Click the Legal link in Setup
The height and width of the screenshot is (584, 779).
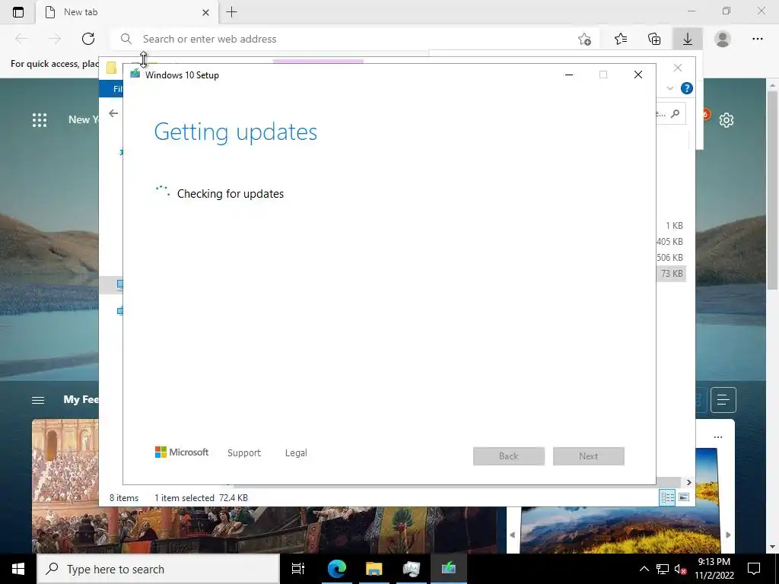(296, 453)
